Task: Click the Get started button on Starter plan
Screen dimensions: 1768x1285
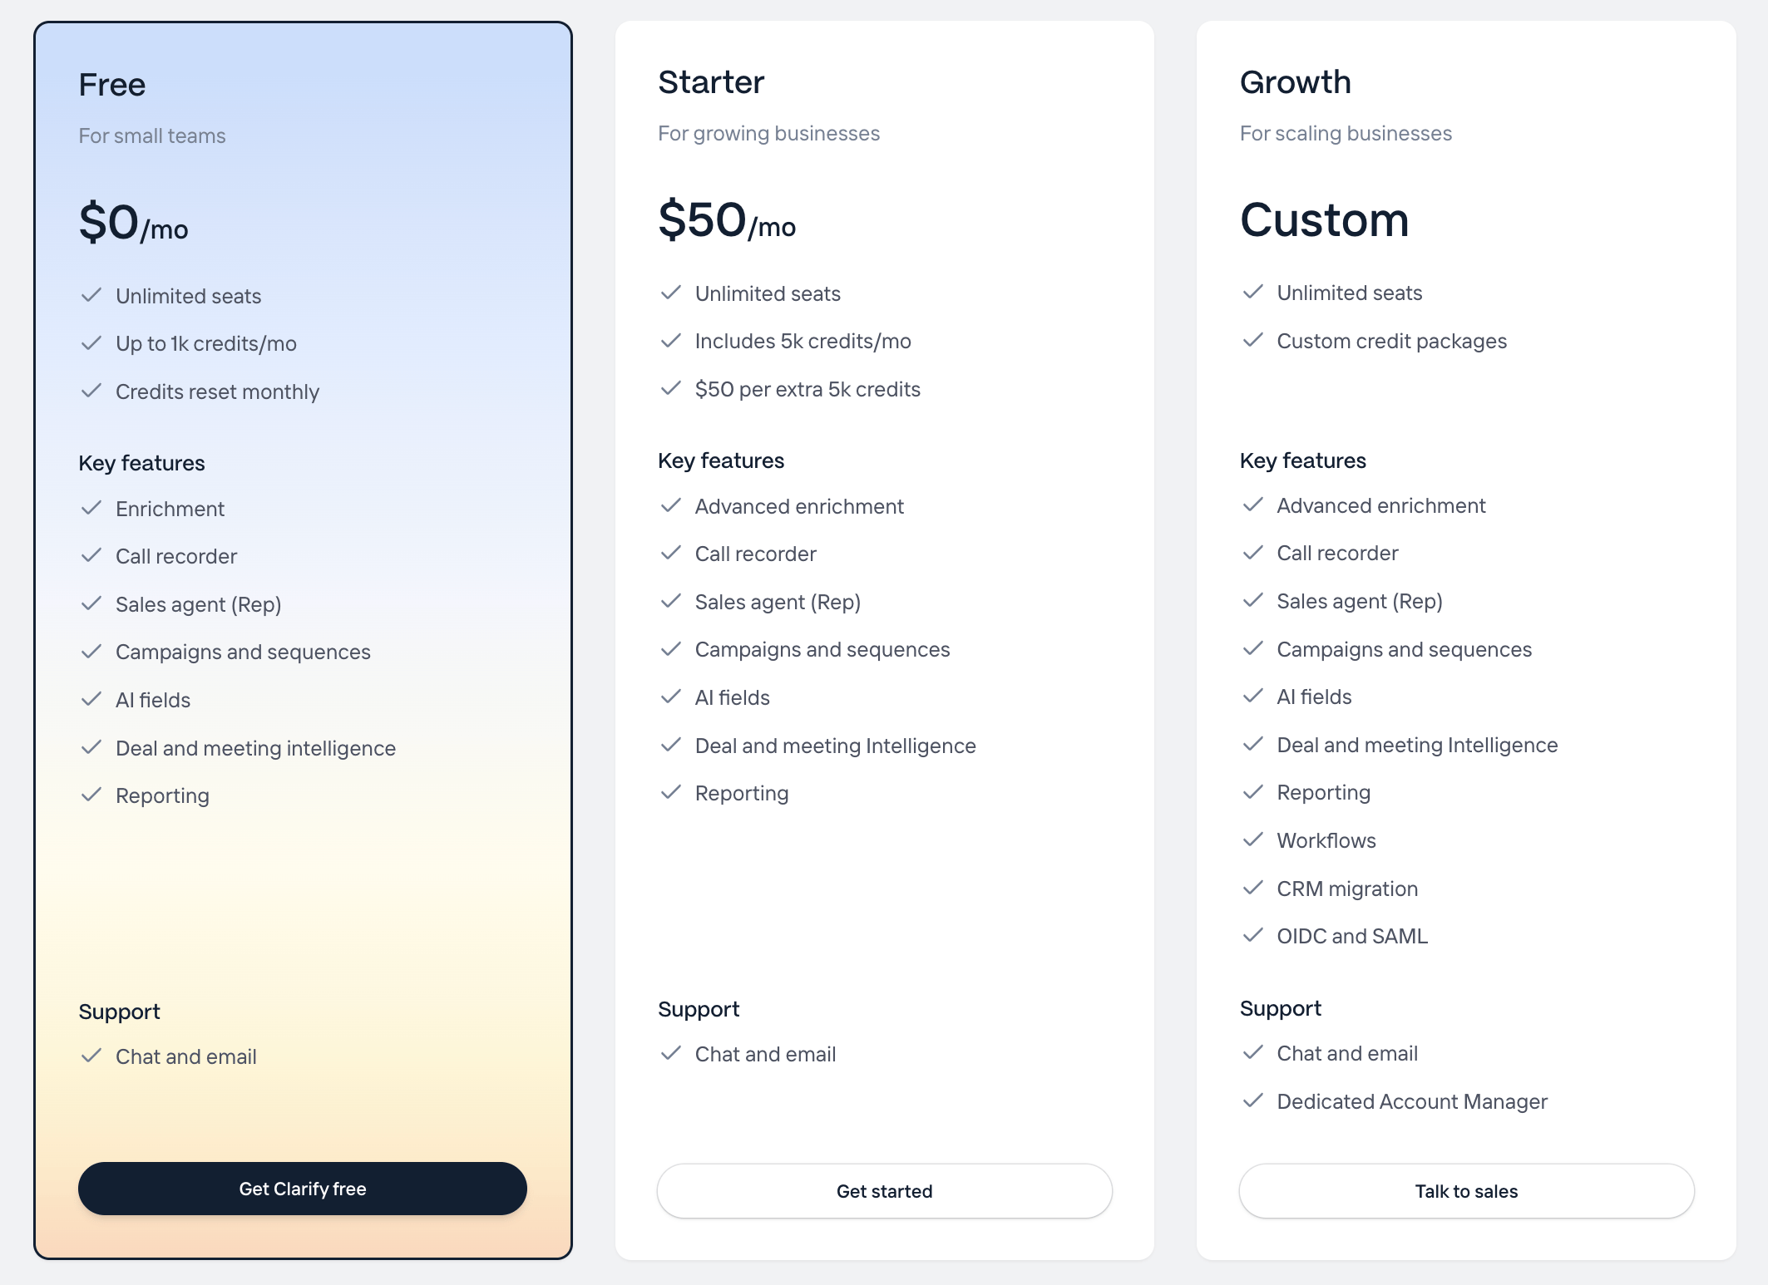Action: click(884, 1191)
